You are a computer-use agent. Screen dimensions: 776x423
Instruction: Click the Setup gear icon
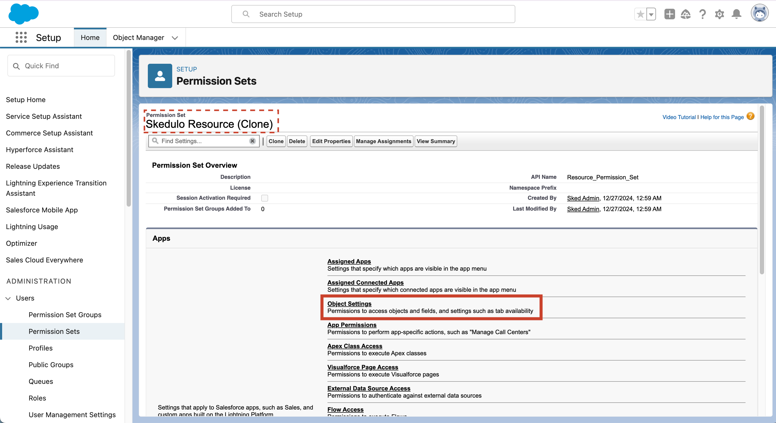tap(719, 14)
